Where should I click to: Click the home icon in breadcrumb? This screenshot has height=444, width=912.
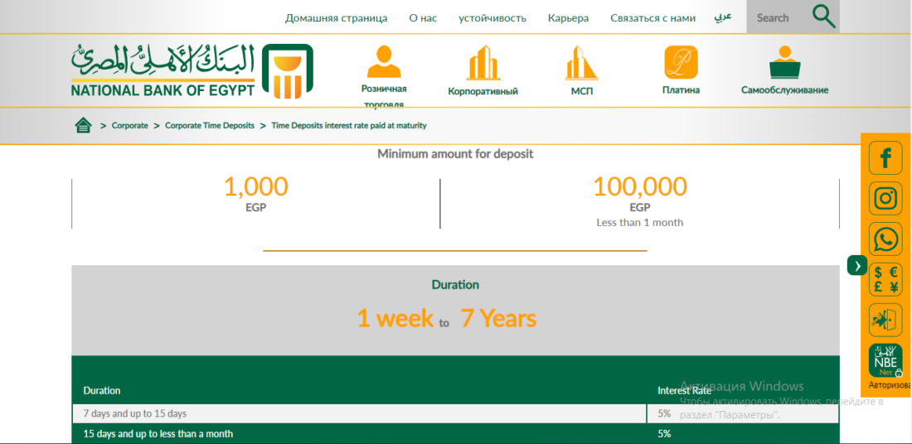pyautogui.click(x=83, y=125)
